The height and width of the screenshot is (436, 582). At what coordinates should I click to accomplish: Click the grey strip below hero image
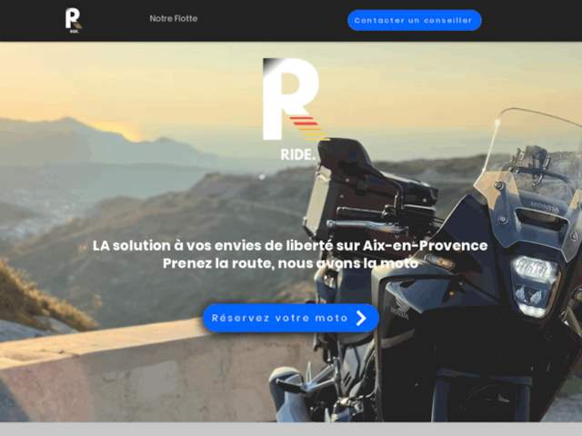pyautogui.click(x=291, y=430)
